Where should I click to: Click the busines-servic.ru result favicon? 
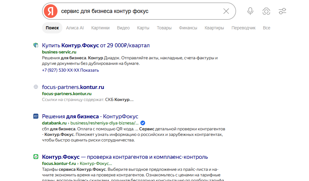(x=36, y=45)
